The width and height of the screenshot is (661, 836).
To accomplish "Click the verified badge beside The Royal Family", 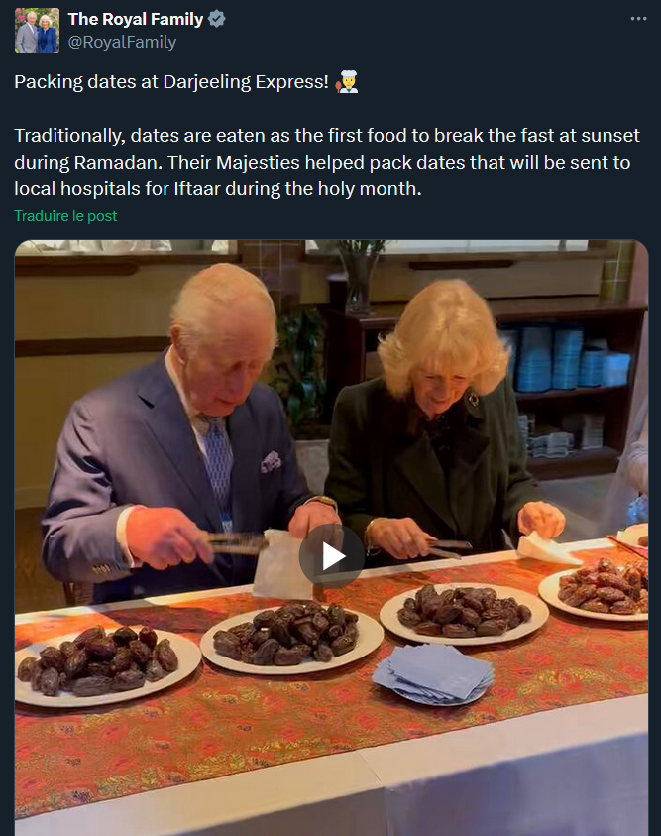I will 217,19.
